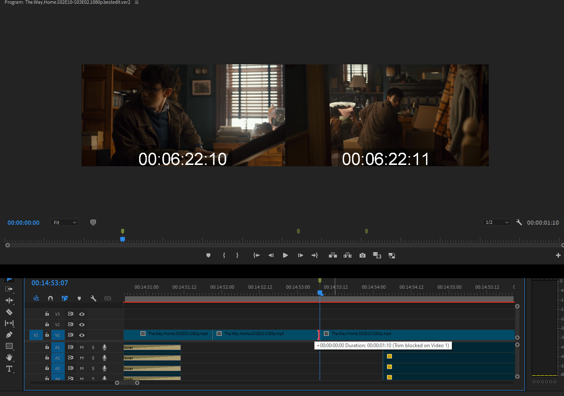Screen dimensions: 564x396
Task: Step back one frame
Action: click(x=271, y=255)
